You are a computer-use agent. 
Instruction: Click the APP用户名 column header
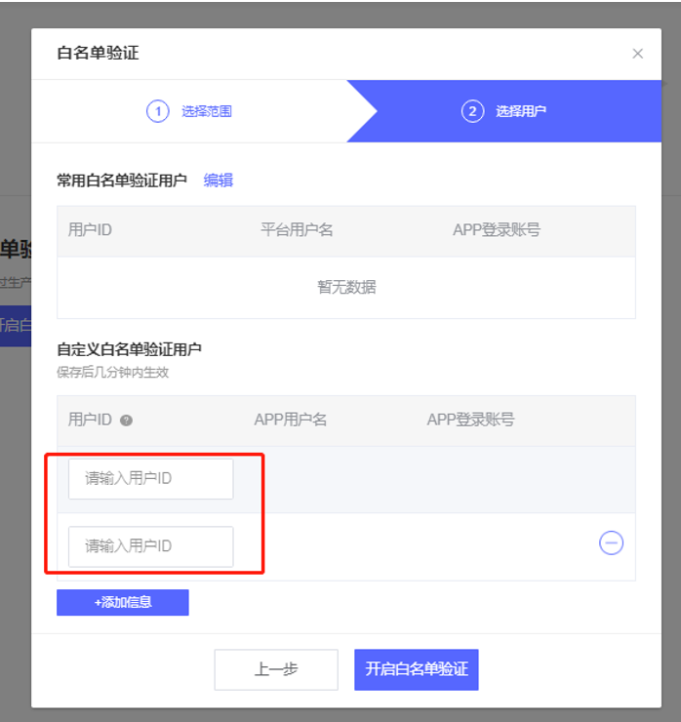[x=290, y=420]
